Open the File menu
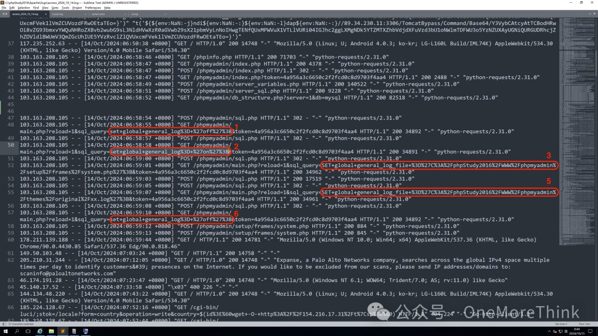The height and width of the screenshot is (336, 598). 4,8
